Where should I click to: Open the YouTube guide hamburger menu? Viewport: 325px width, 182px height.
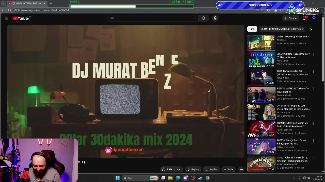tap(7, 18)
